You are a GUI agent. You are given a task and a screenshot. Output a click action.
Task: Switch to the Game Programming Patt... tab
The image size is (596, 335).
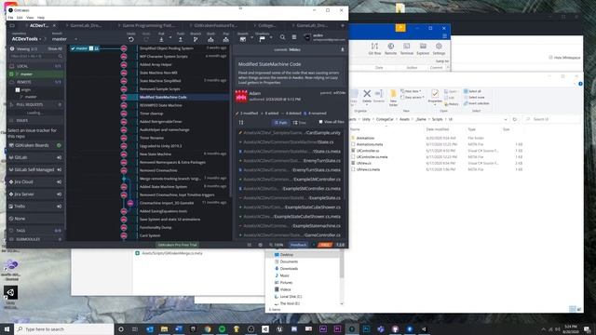tap(148, 25)
